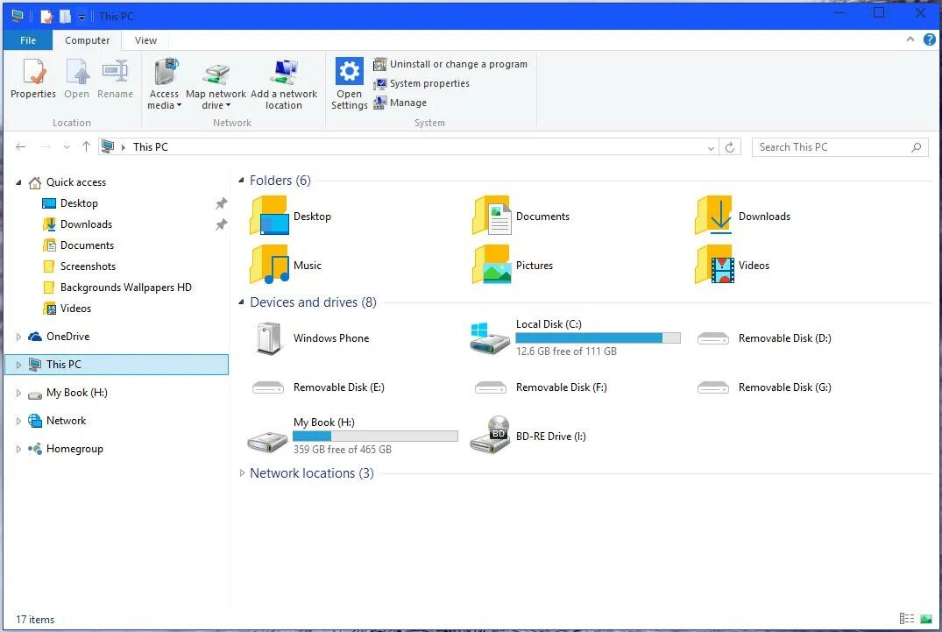Select the Music folder icon
Image resolution: width=942 pixels, height=632 pixels.
[269, 265]
